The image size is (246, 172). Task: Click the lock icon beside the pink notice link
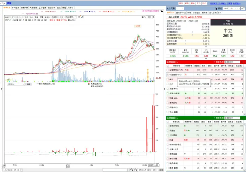point(162,11)
